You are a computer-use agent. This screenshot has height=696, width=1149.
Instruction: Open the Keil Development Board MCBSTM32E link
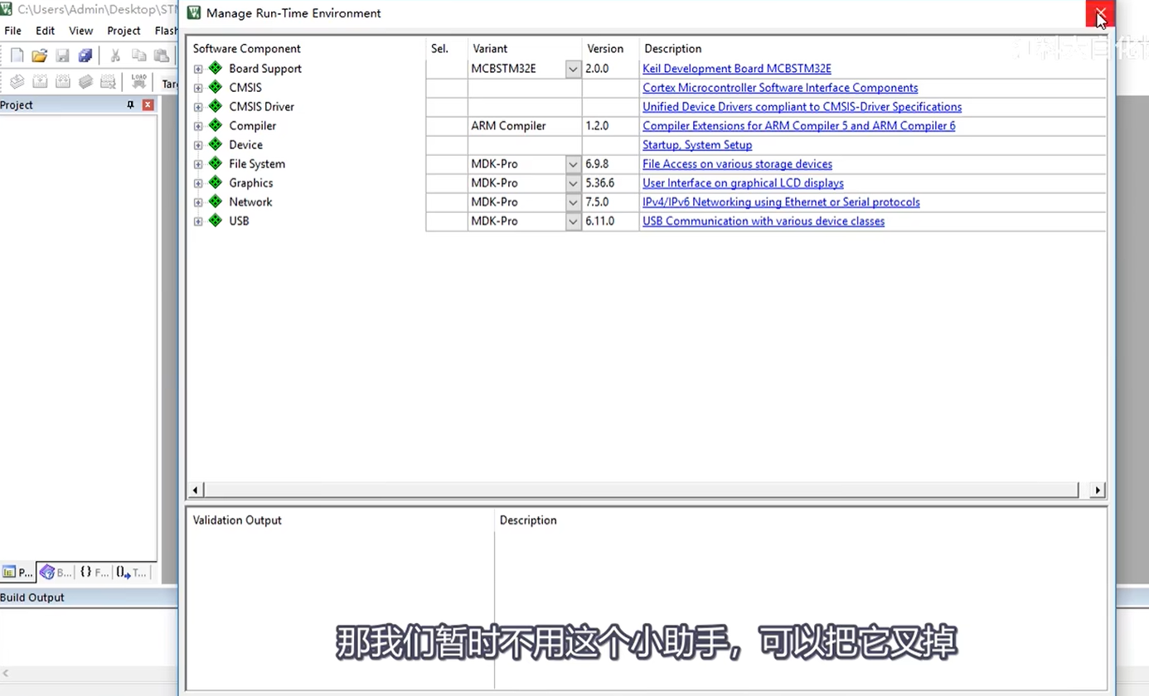[x=736, y=69]
